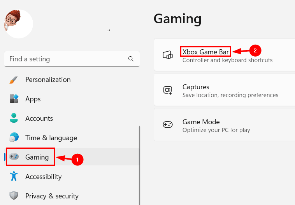This screenshot has width=295, height=205.
Task: Click the Time & language globe icon
Action: tap(14, 137)
